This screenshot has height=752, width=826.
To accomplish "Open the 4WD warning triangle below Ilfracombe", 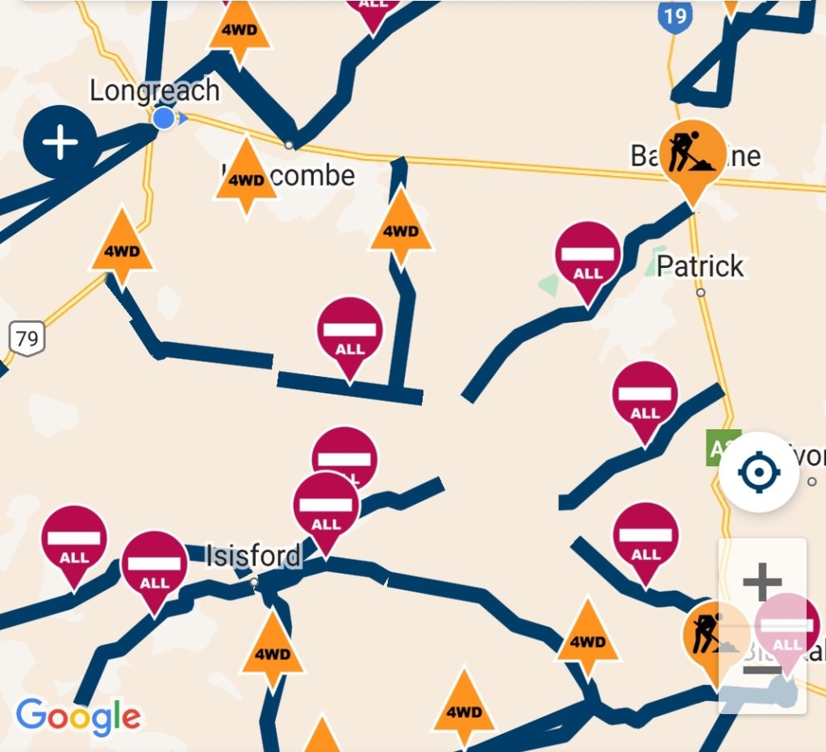I will [246, 176].
